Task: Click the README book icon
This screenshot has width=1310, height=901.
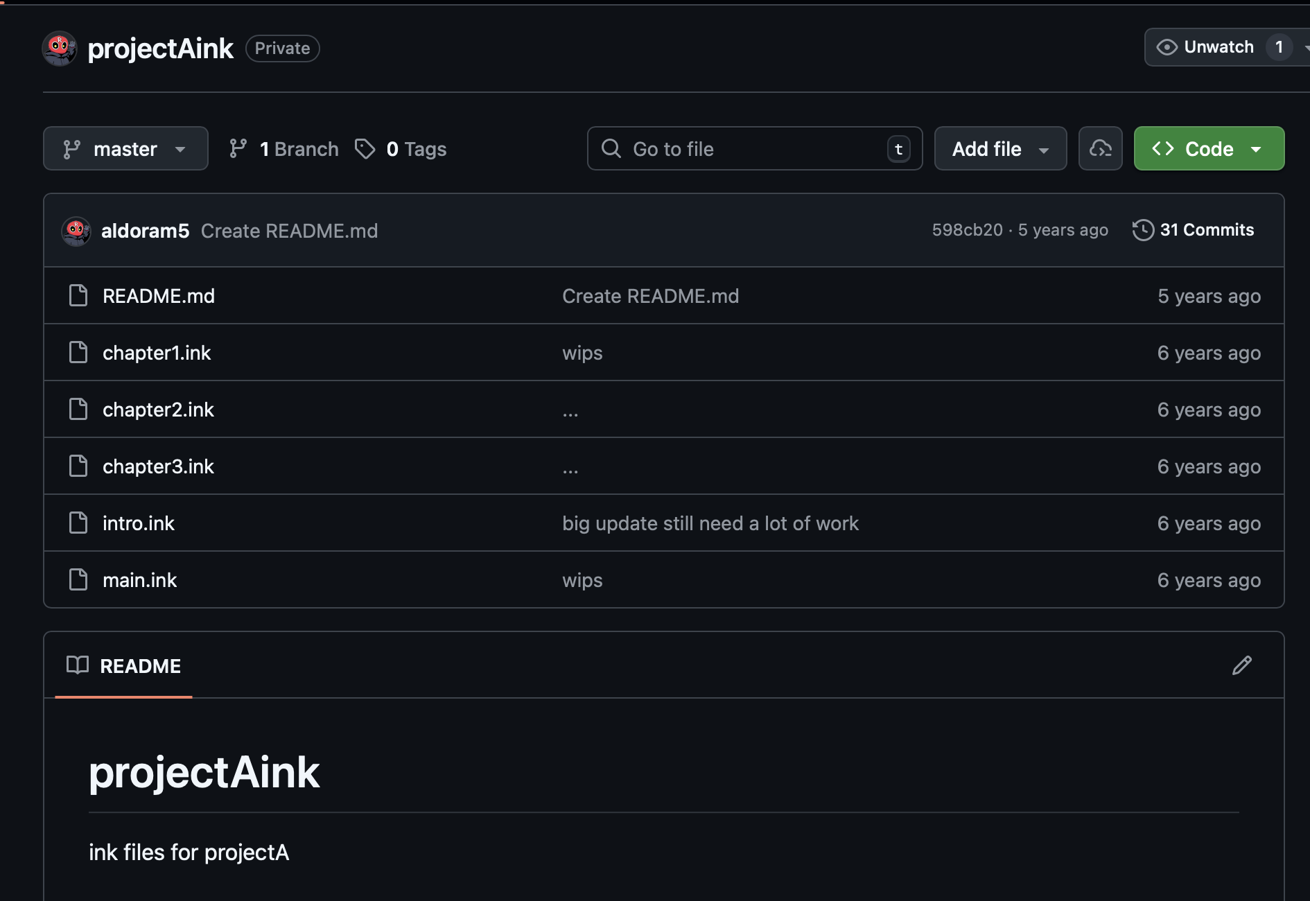Action: pyautogui.click(x=78, y=665)
